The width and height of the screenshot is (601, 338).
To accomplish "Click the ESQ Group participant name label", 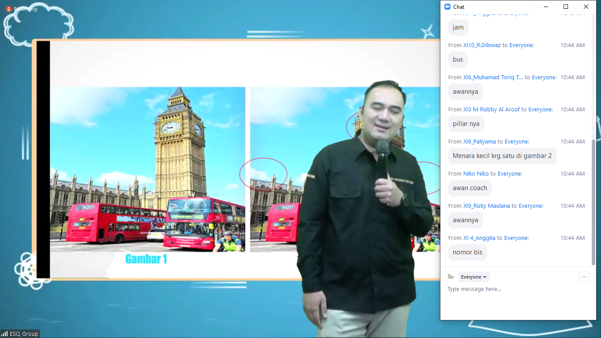I will pyautogui.click(x=24, y=334).
